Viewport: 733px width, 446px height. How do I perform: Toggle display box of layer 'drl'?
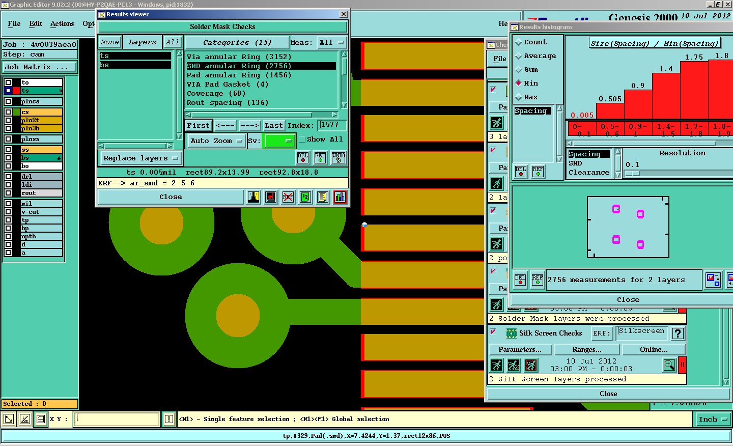(x=8, y=177)
